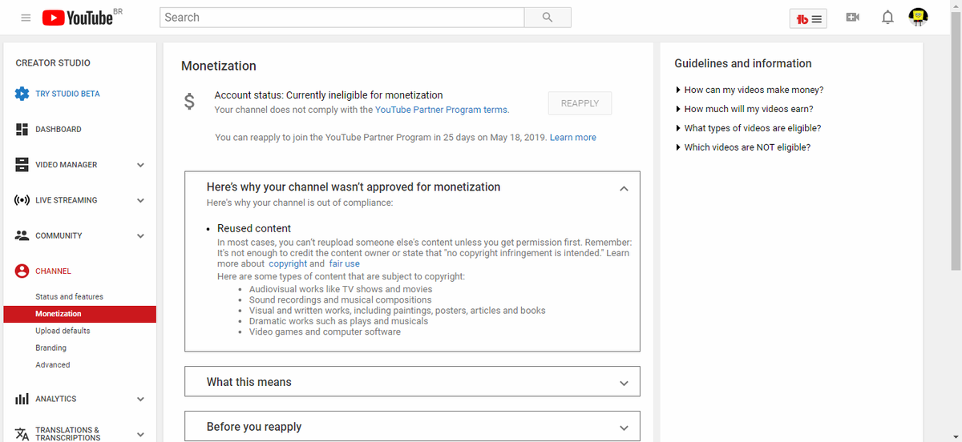Select Upload defaults
The image size is (962, 442).
pos(63,331)
